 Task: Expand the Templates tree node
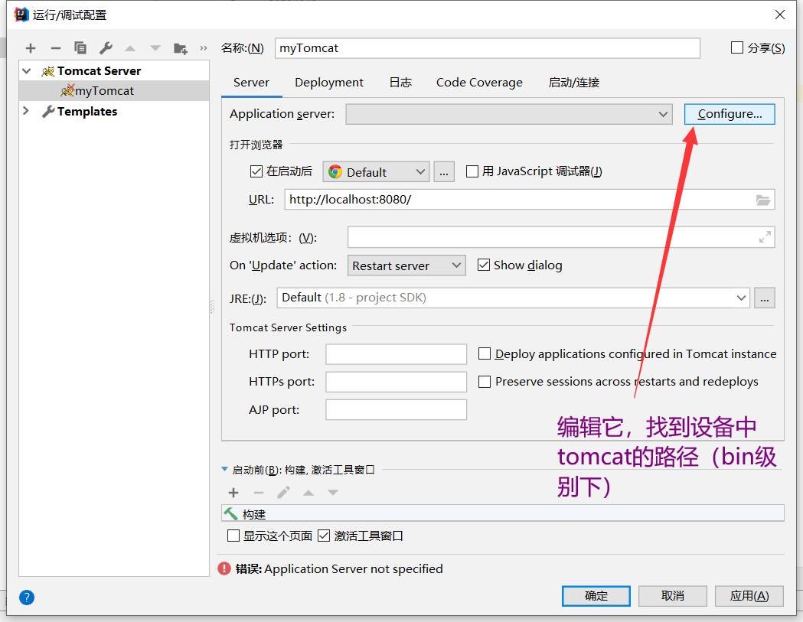25,111
